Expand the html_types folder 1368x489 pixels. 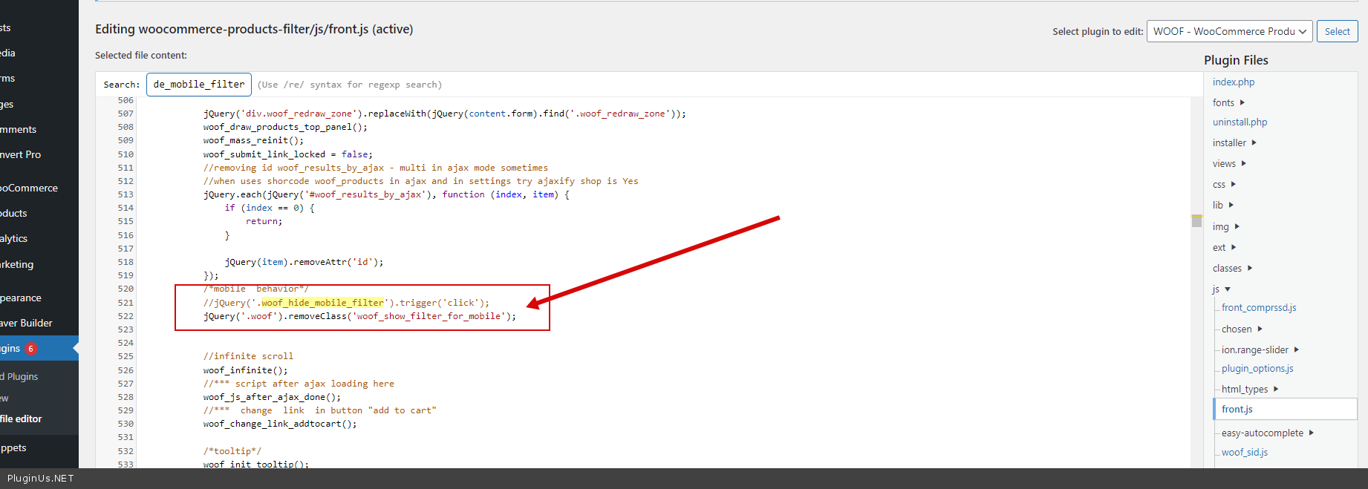pyautogui.click(x=1276, y=389)
